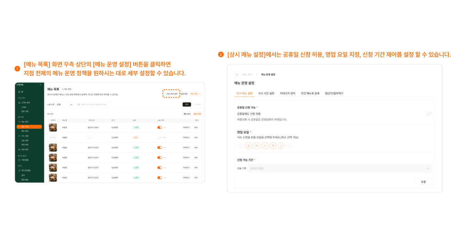The width and height of the screenshot is (466, 243).
Task: Open the 노출 상태 전체 dropdown
Action: 65,104
